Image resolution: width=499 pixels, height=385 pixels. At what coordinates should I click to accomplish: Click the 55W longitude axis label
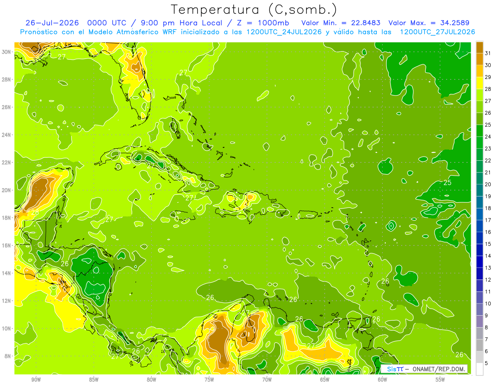tap(440, 380)
